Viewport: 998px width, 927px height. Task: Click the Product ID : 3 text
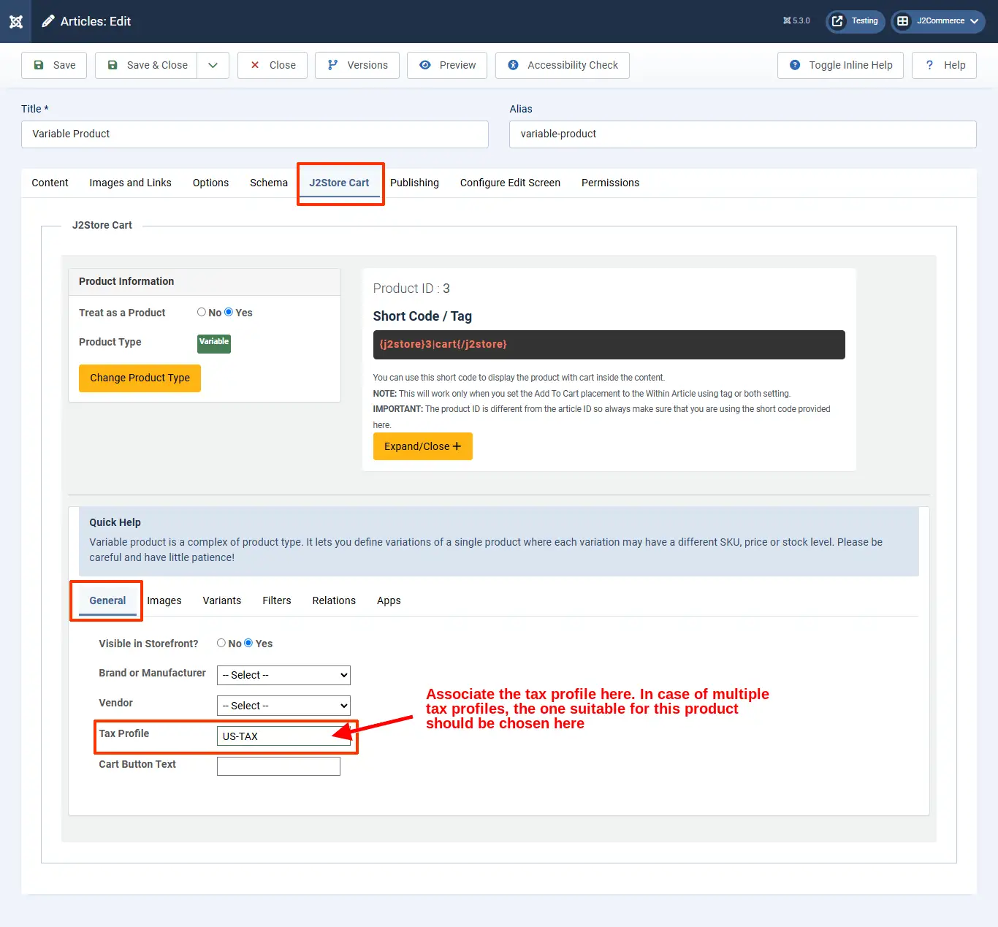(x=411, y=289)
